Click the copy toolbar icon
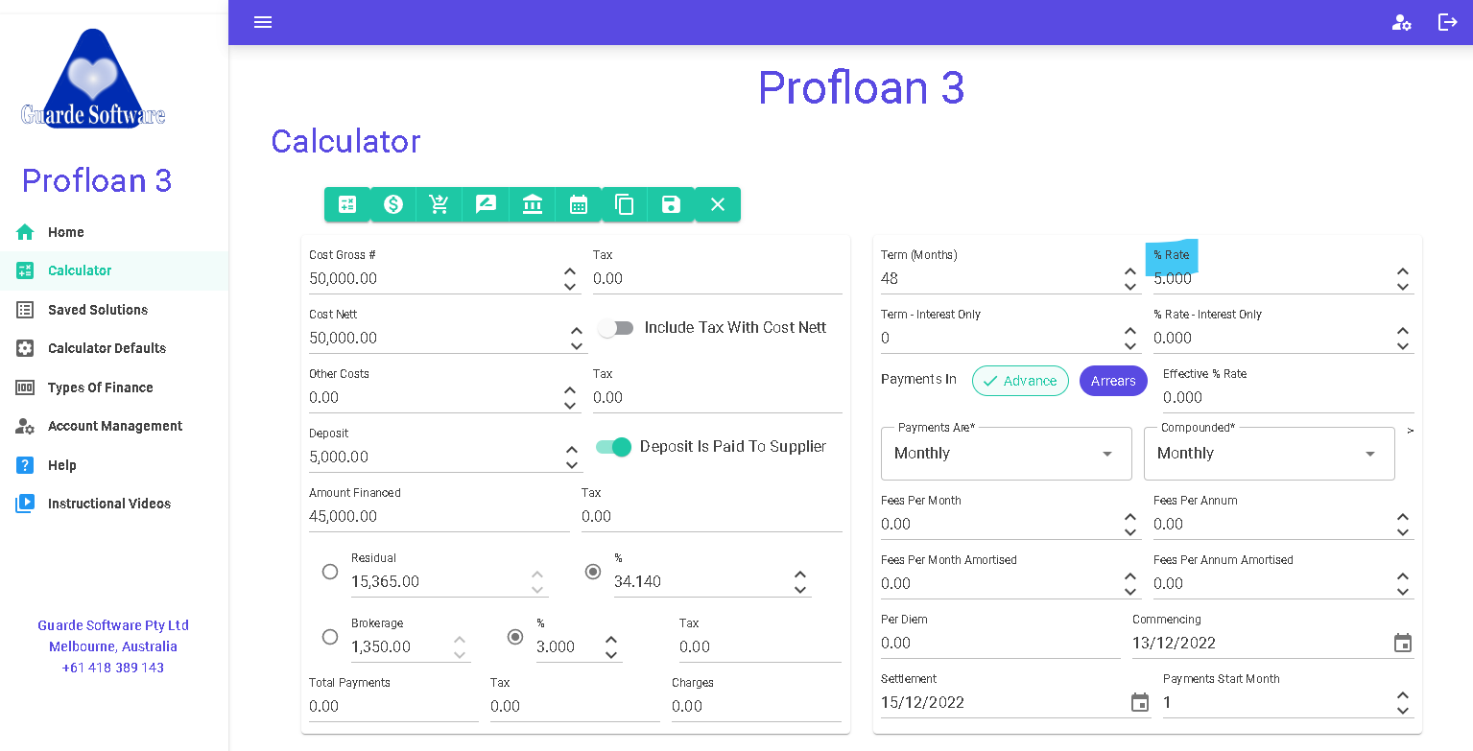Viewport: 1473px width, 751px height. [625, 204]
